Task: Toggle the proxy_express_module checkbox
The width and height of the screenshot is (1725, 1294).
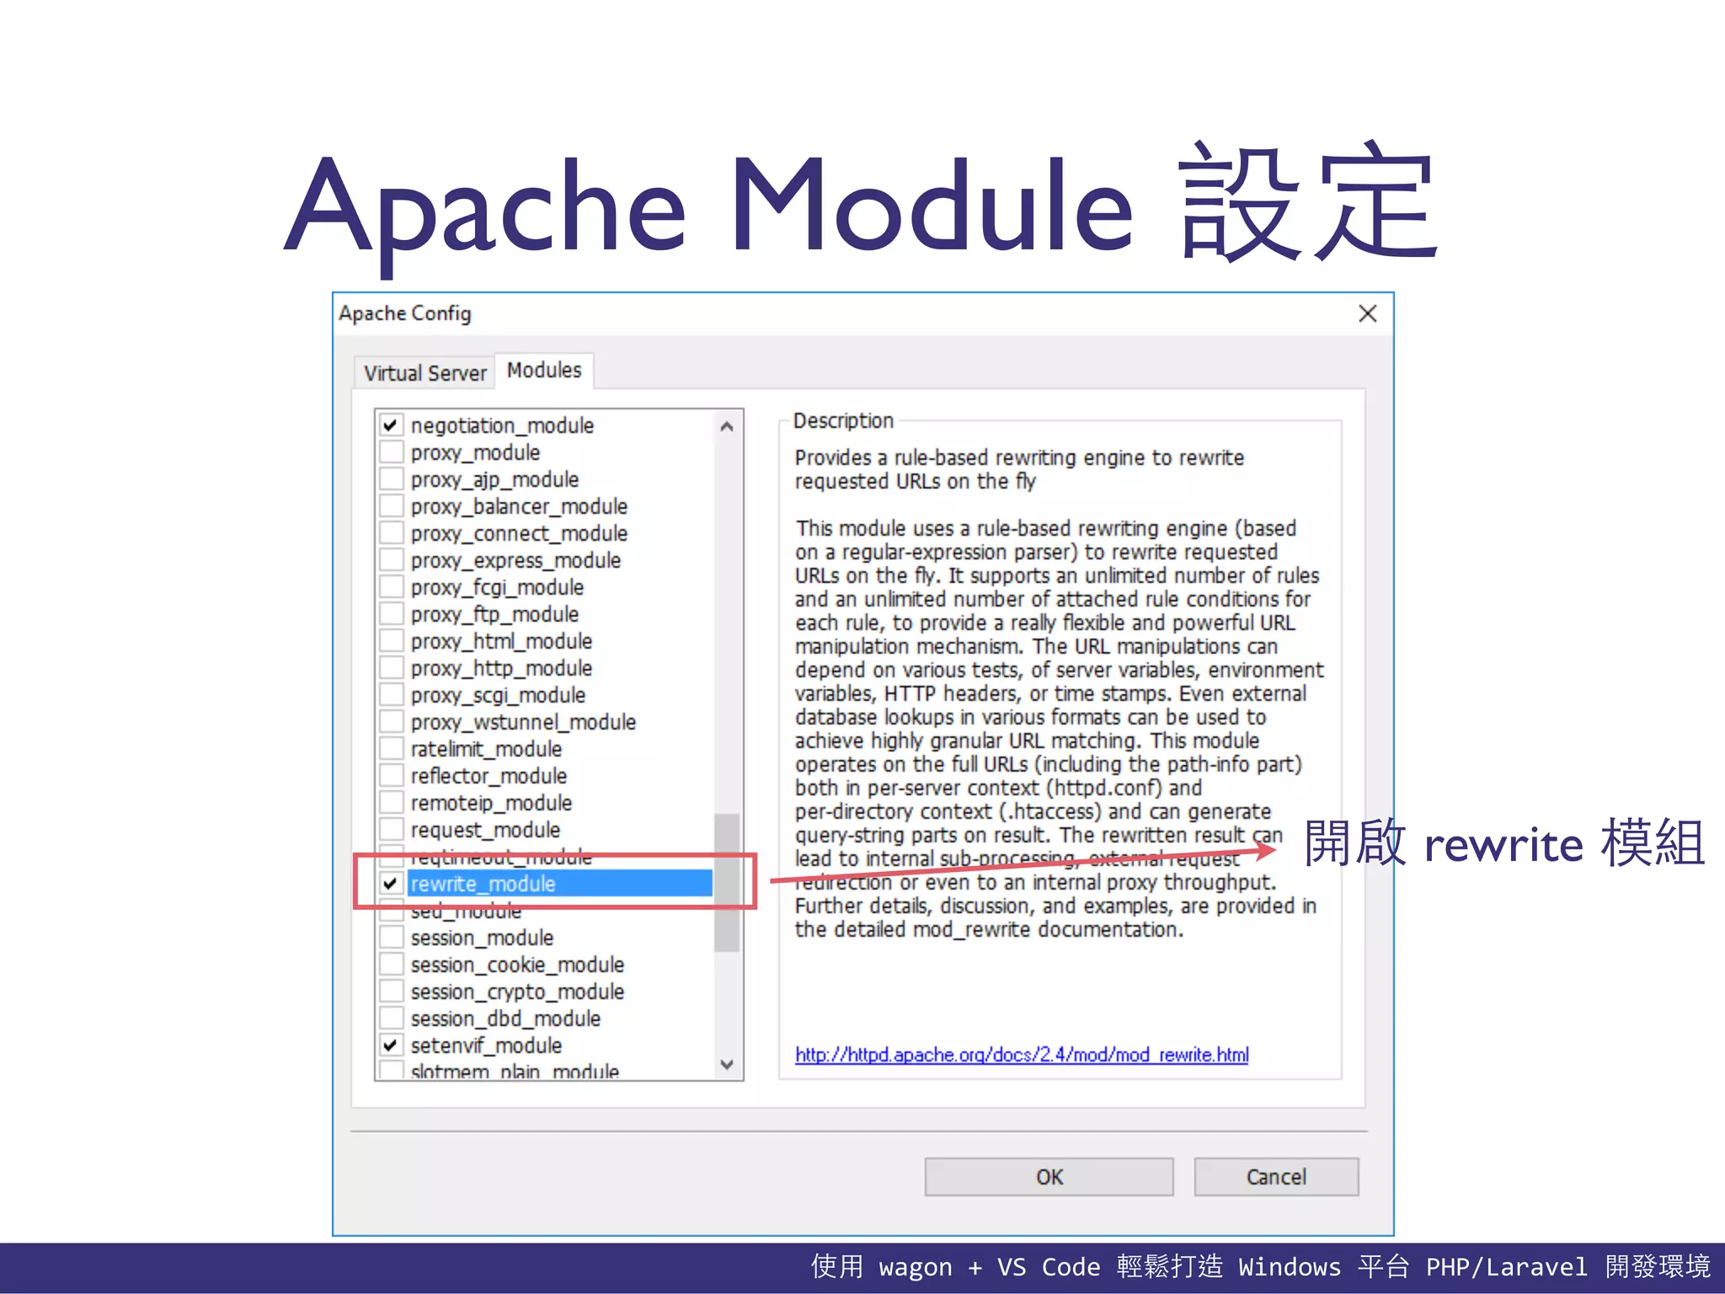Action: click(390, 560)
